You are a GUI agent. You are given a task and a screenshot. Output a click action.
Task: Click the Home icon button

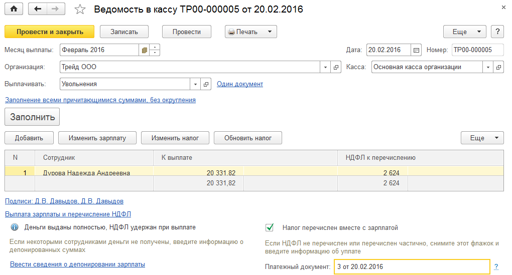pyautogui.click(x=14, y=9)
